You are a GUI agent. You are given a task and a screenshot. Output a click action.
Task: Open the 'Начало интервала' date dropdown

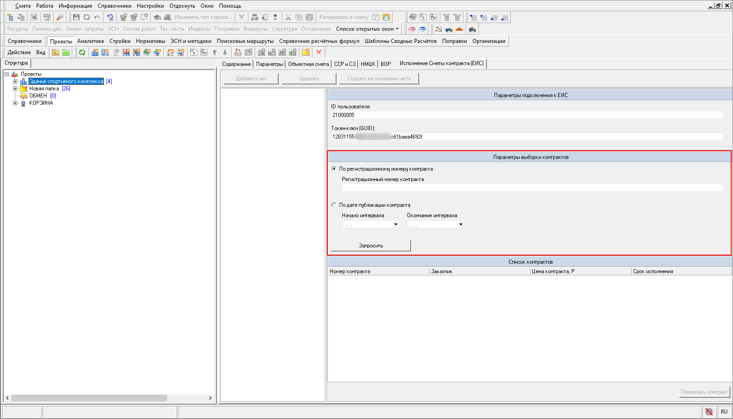click(396, 224)
